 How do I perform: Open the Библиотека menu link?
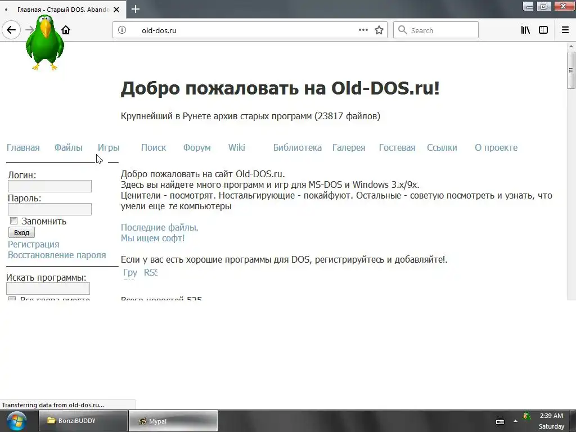pyautogui.click(x=298, y=148)
